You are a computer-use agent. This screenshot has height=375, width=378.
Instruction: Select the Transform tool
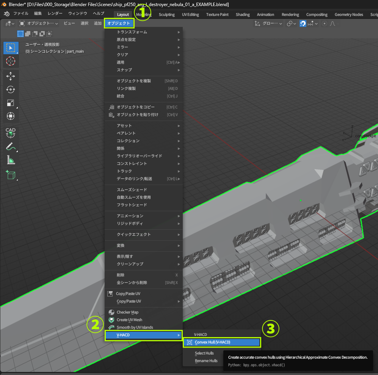(11, 116)
